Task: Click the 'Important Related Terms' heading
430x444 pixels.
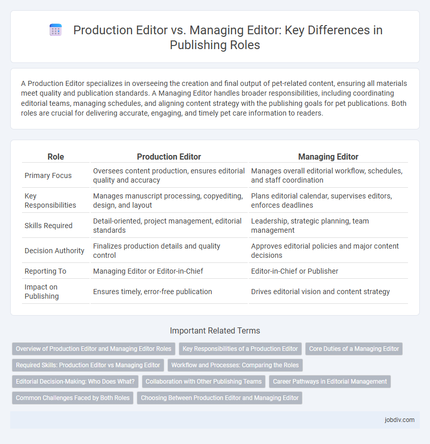Action: tap(215, 330)
